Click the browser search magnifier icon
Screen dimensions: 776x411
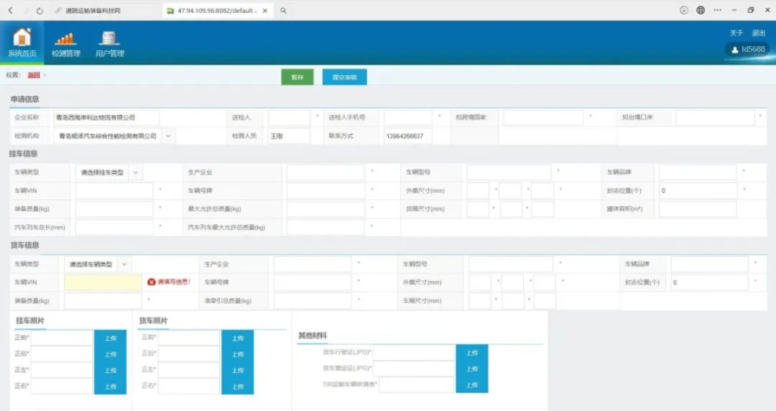point(284,10)
